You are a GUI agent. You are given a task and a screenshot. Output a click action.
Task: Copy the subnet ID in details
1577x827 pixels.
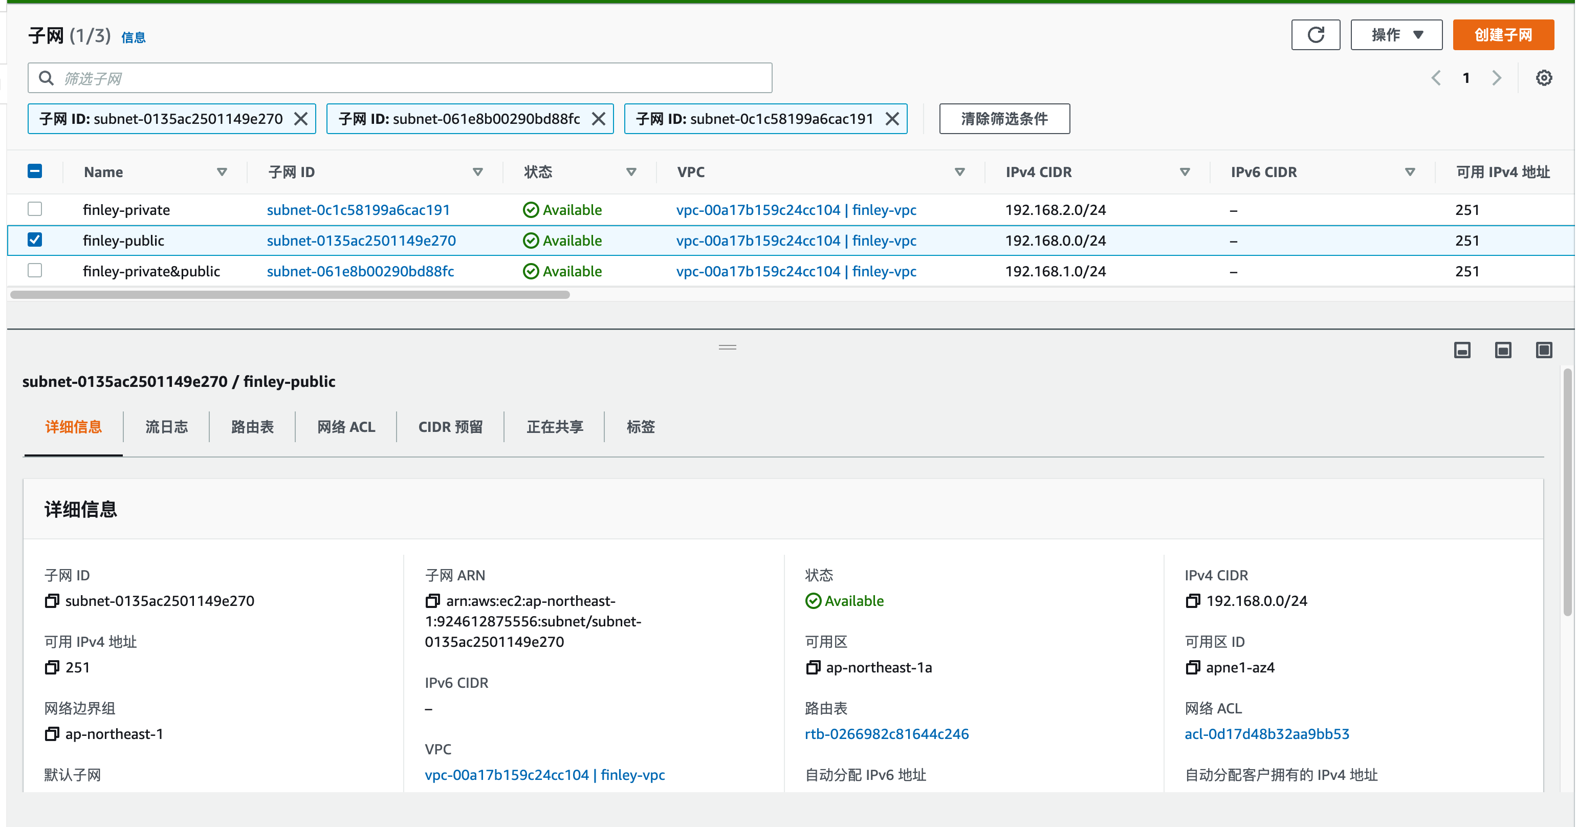pos(52,601)
